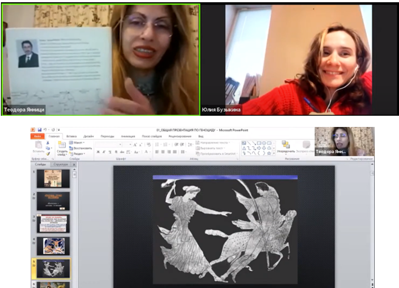Switch to the Структура outline pane tab
This screenshot has height=288, width=399.
(61, 165)
